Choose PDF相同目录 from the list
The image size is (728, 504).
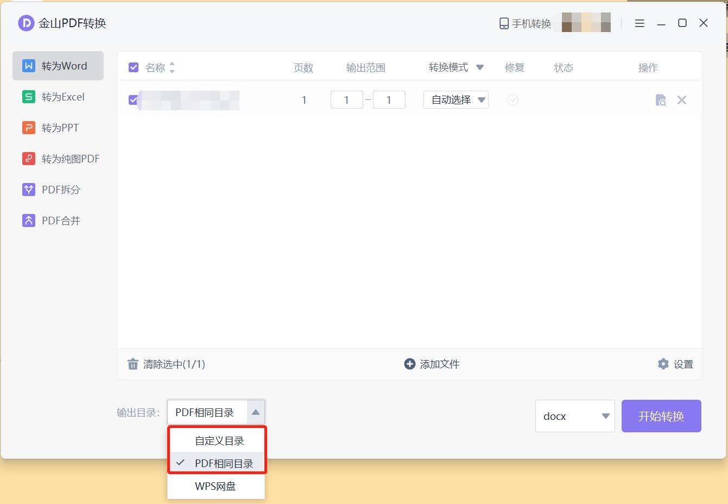pos(216,463)
